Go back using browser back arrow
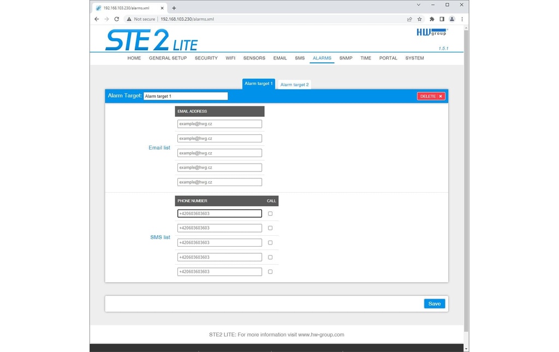559x352 pixels. 97,19
